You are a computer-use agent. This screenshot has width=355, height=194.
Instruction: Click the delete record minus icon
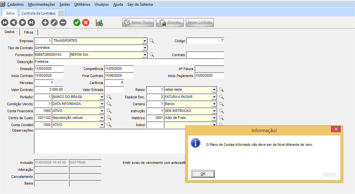click(63, 23)
